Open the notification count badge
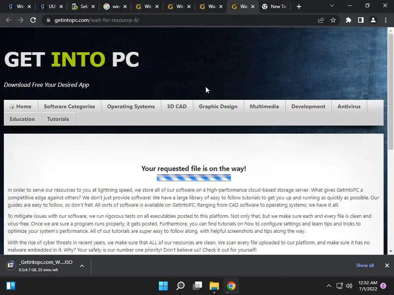 (x=383, y=286)
